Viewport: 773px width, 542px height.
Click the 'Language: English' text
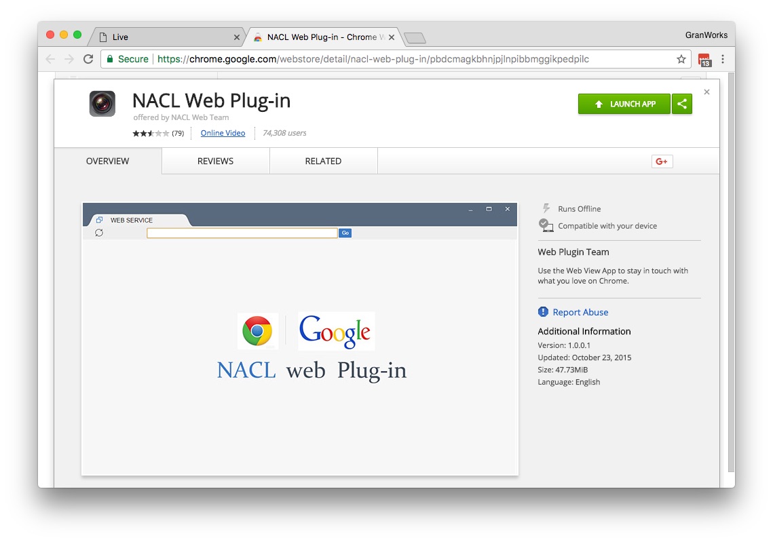569,383
